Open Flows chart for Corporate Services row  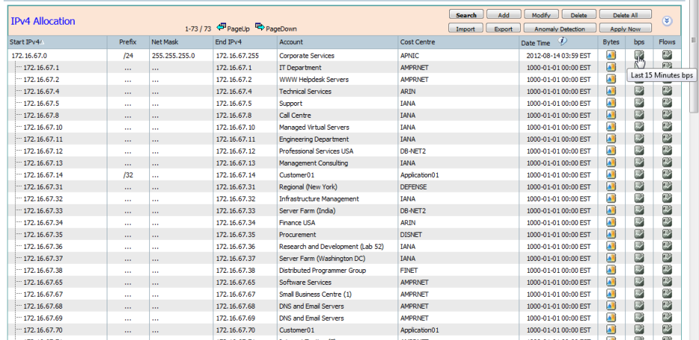tap(667, 55)
